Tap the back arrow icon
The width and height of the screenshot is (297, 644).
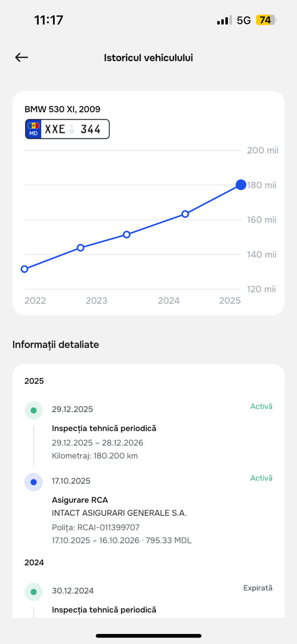coord(21,57)
